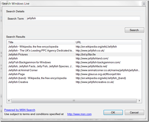Sort results by Title column header
This screenshot has width=149, height=122.
point(41,42)
